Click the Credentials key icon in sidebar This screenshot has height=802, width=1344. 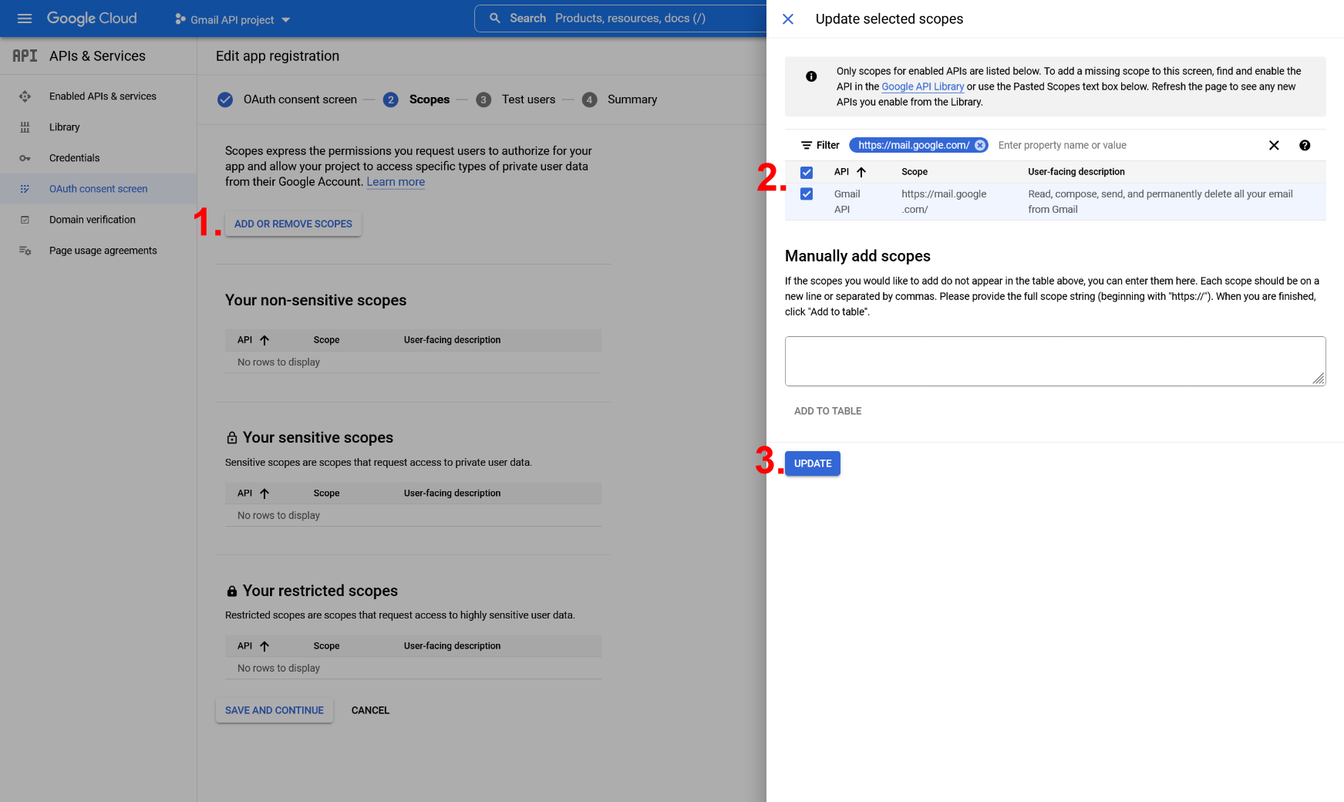coord(25,158)
